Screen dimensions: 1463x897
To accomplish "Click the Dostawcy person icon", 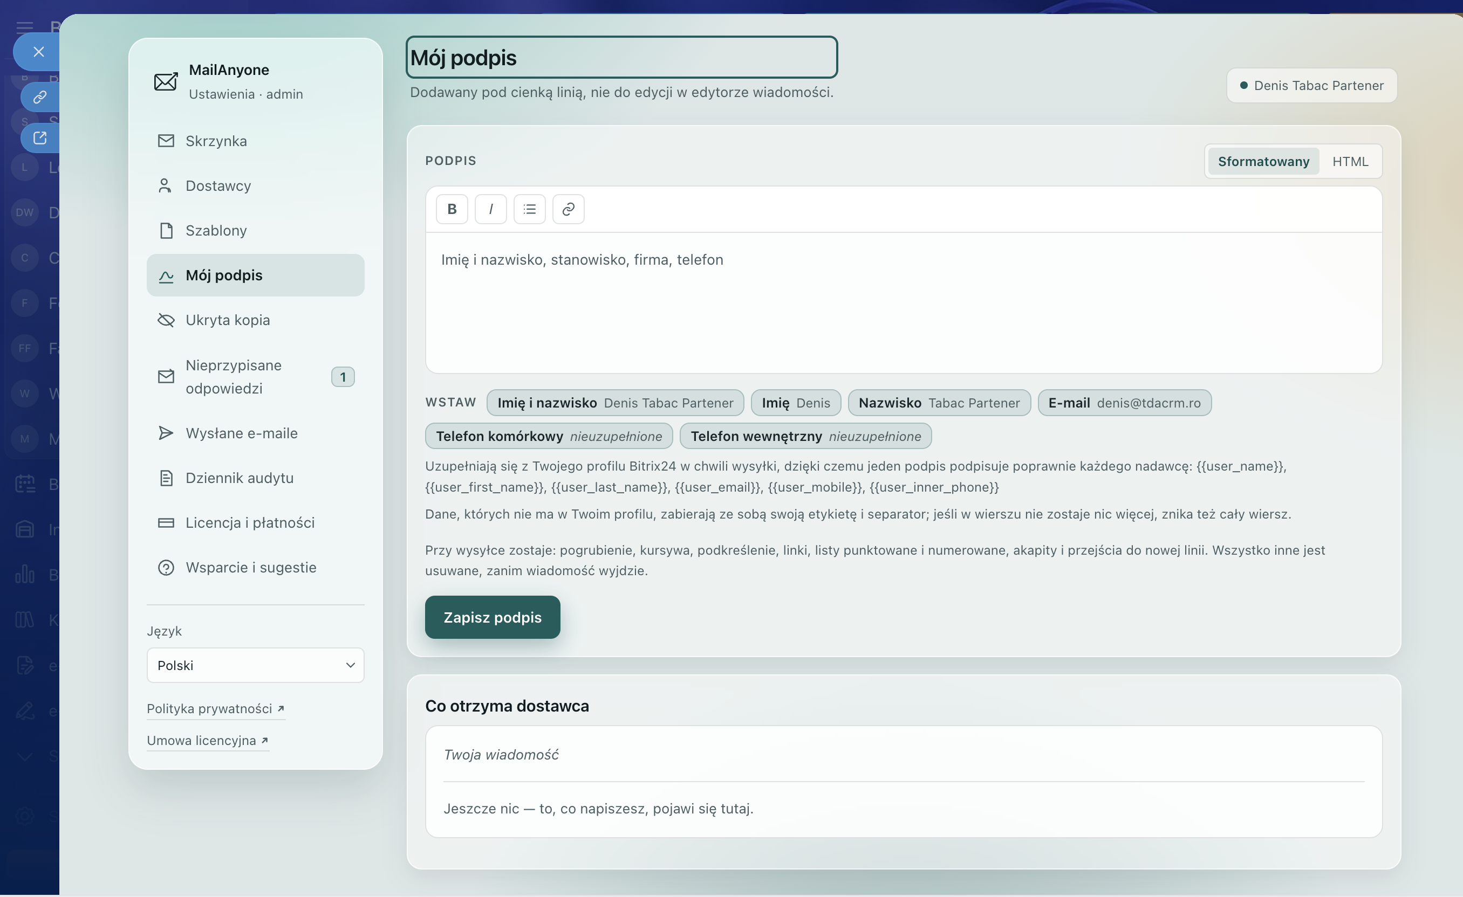I will 165,185.
